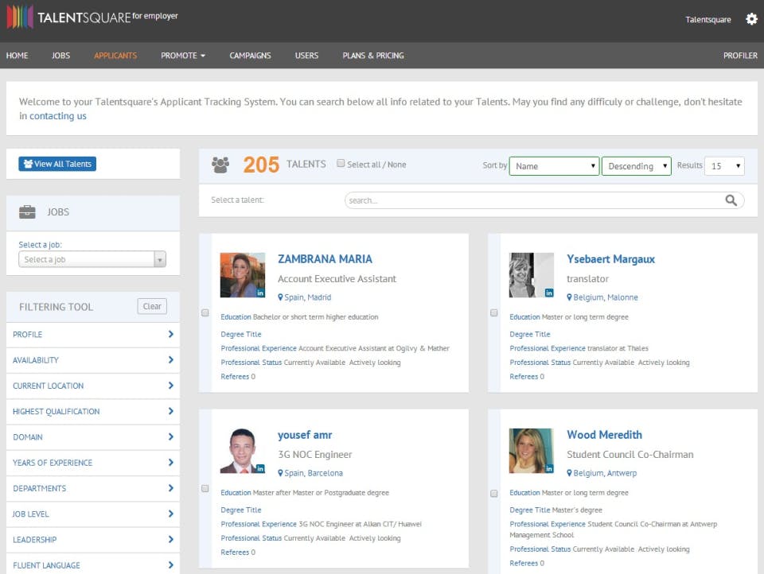Check the box for Zambrana Maria
This screenshot has width=764, height=574.
coord(205,313)
